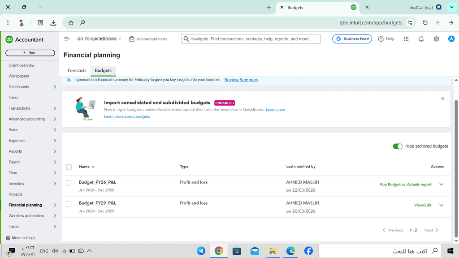Image resolution: width=459 pixels, height=258 pixels.
Task: Click the Review Summary link
Action: [x=241, y=80]
